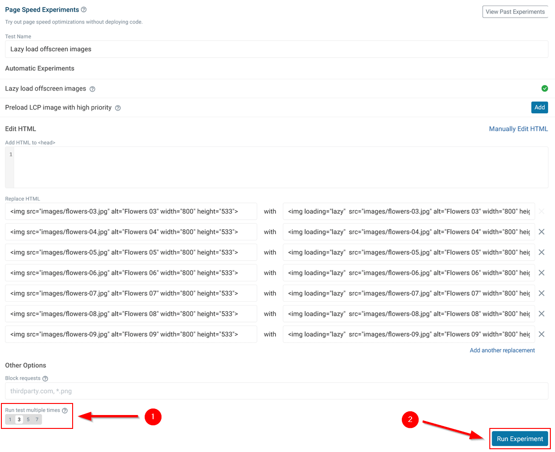Click the 'Other Options' heading
The width and height of the screenshot is (555, 452).
pyautogui.click(x=25, y=366)
